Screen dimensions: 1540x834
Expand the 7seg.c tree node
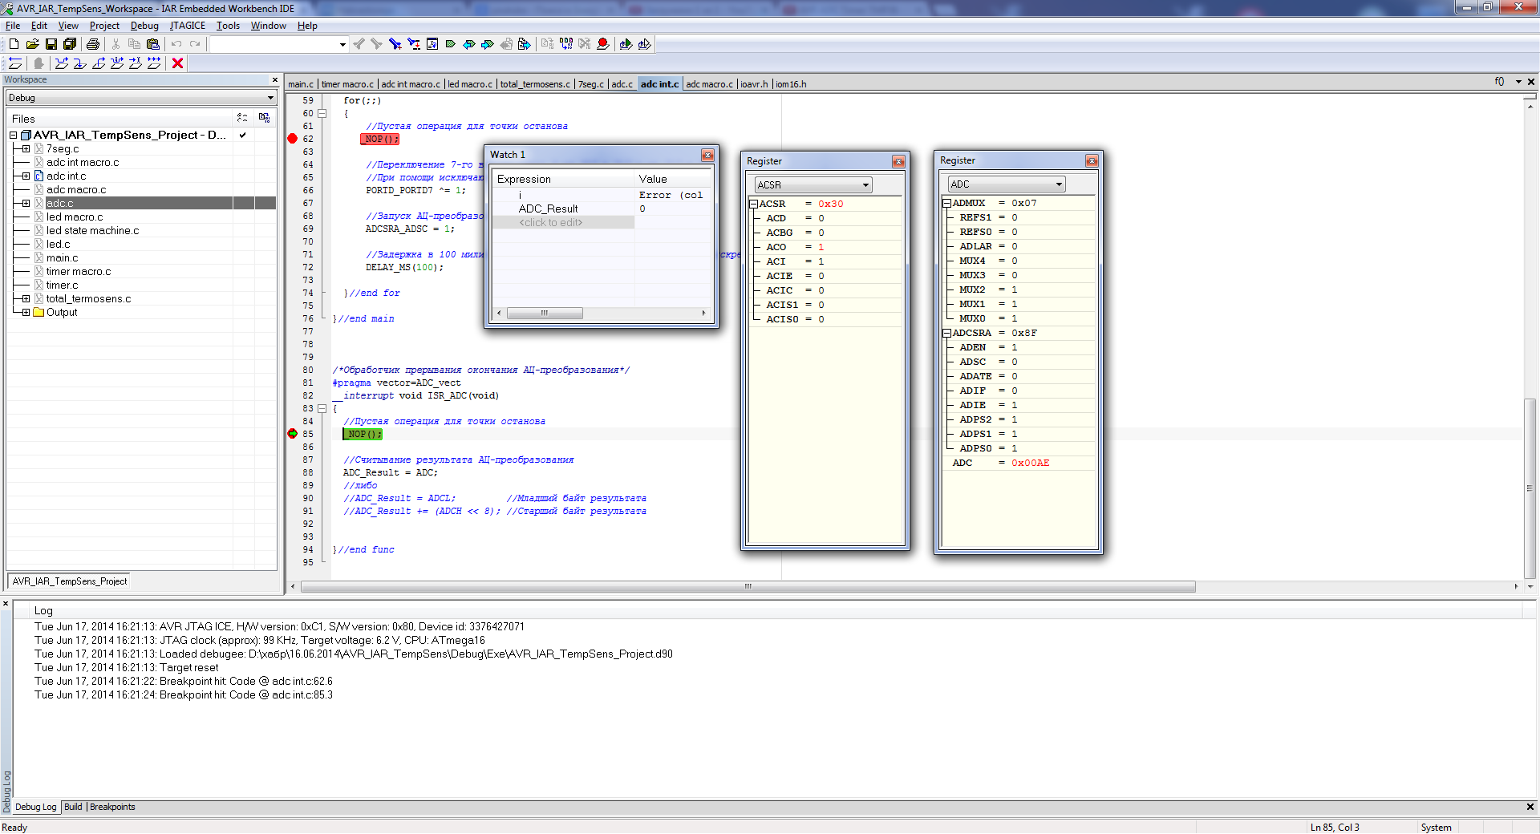26,148
